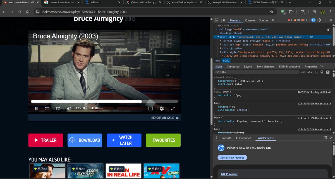Open the Computed styles tab
This screenshot has width=335, height=179.
233,66
